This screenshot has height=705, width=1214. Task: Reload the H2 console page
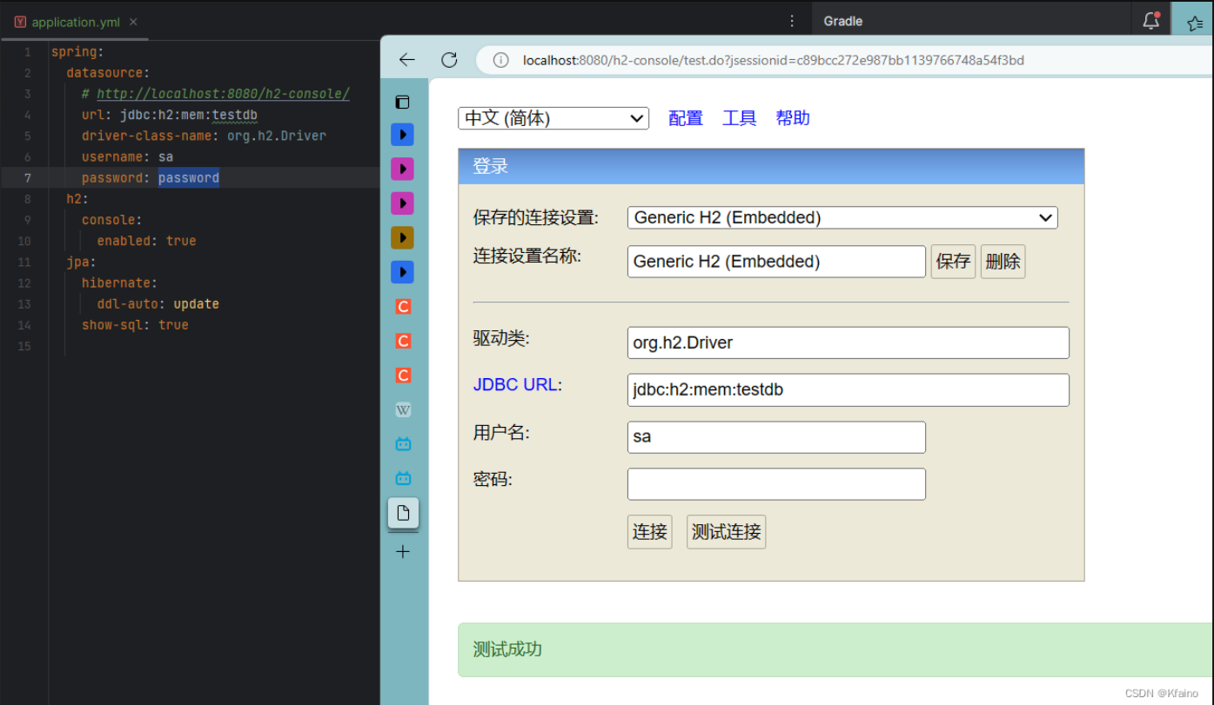tap(449, 60)
